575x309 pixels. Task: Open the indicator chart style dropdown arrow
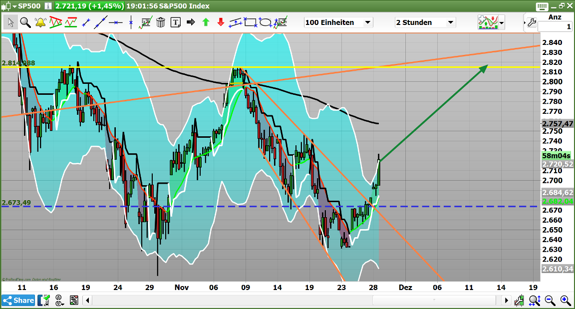coord(501,22)
